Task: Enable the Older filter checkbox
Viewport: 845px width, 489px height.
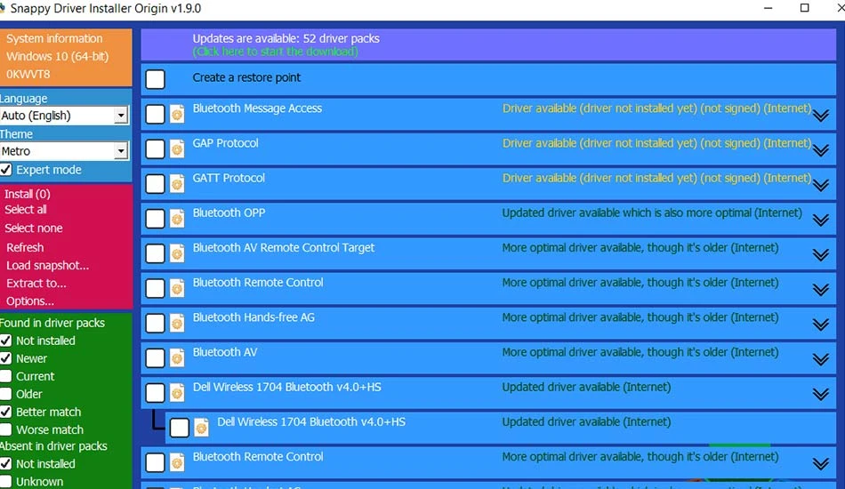Action: (x=6, y=394)
